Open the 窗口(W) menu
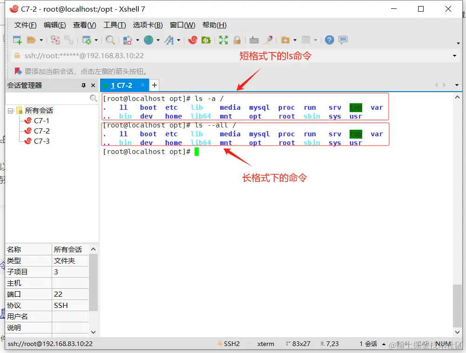The width and height of the screenshot is (466, 353). [x=182, y=25]
